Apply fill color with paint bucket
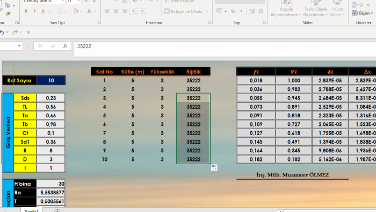 pyautogui.click(x=76, y=11)
